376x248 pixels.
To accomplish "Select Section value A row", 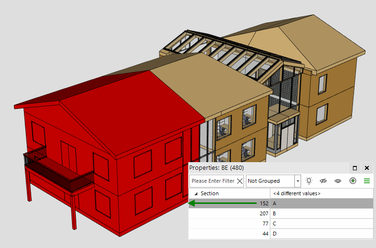I will pos(281,203).
